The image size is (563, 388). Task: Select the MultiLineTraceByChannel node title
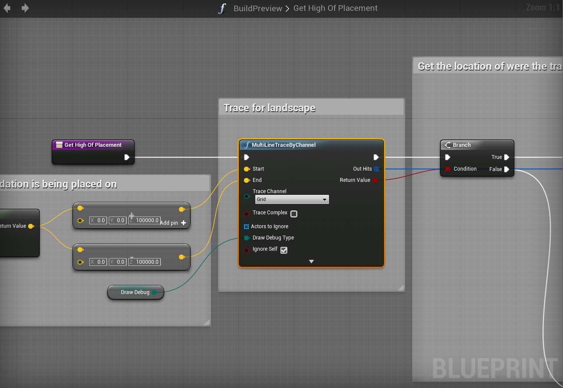(x=283, y=145)
